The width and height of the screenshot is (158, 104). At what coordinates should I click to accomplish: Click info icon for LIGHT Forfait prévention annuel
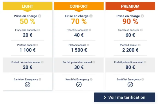[x=42, y=62]
